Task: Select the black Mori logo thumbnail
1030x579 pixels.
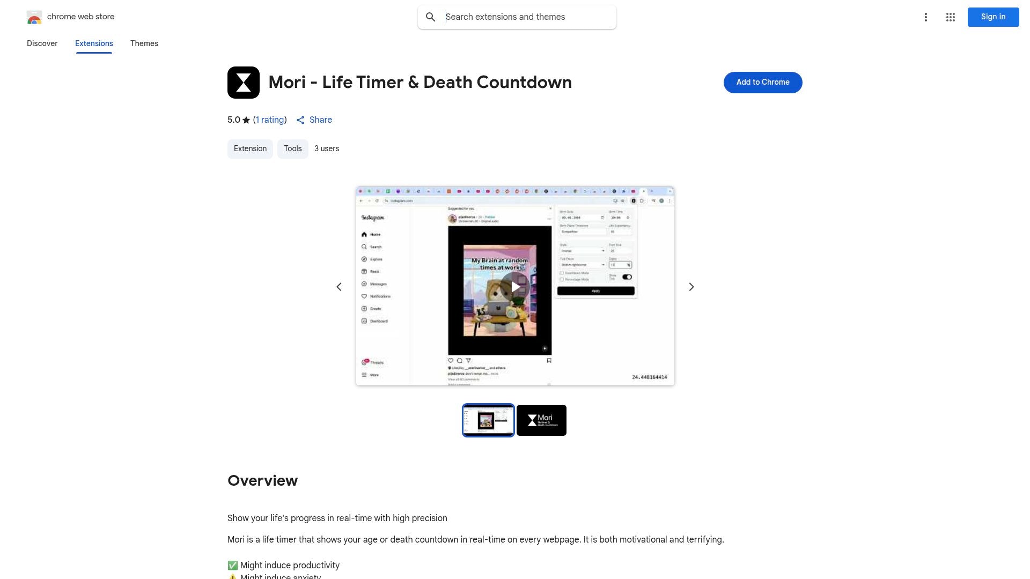Action: pos(541,420)
